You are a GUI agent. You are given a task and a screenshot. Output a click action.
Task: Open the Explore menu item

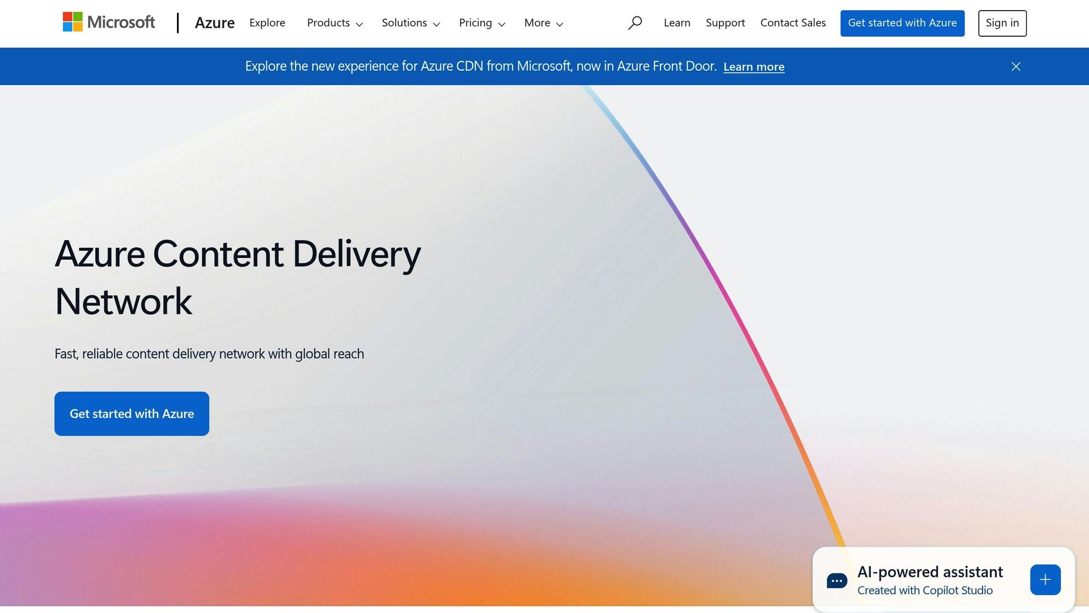267,23
